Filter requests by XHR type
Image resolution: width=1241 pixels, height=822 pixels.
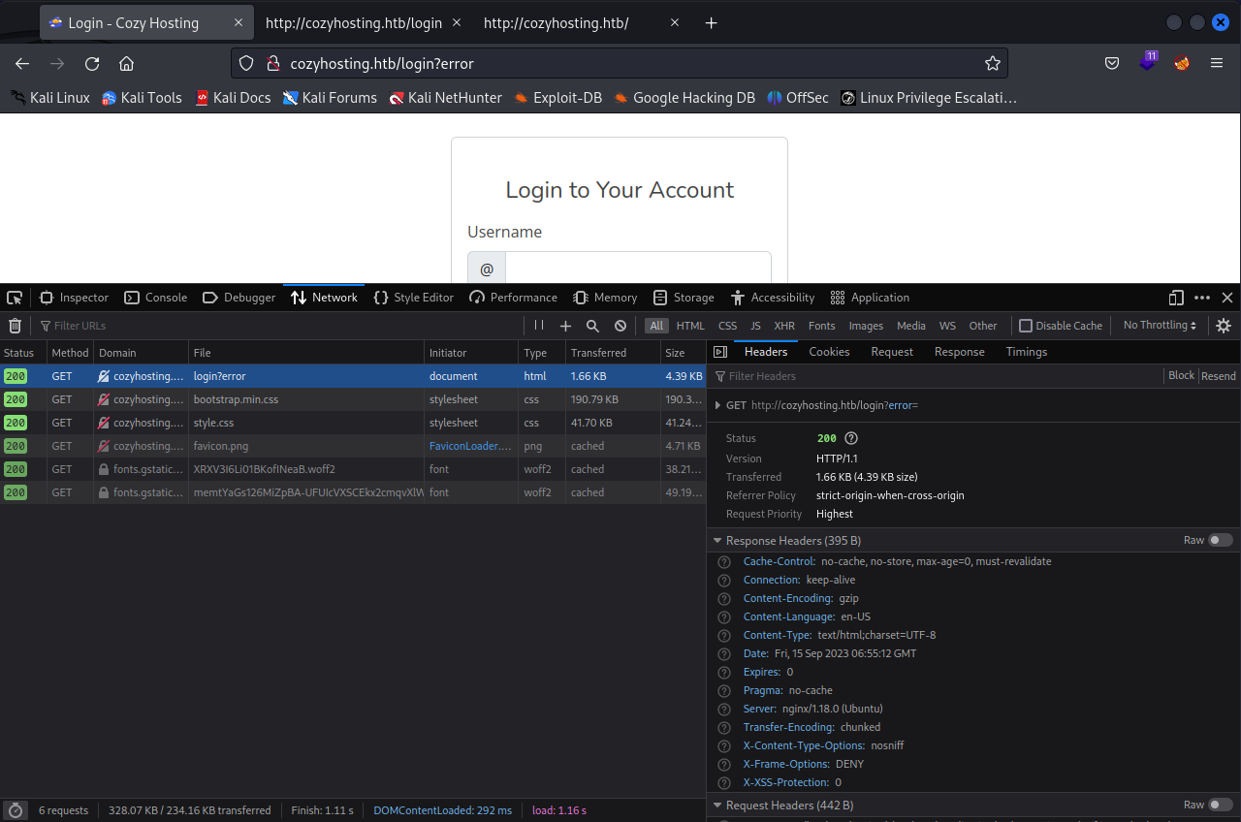[783, 326]
